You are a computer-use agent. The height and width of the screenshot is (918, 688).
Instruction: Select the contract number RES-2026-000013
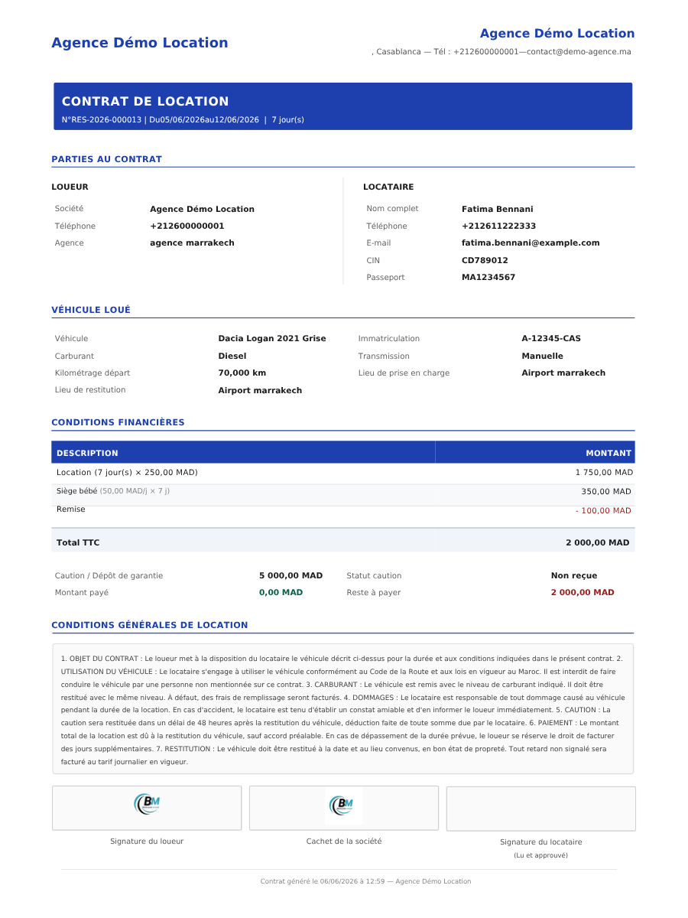pos(104,120)
